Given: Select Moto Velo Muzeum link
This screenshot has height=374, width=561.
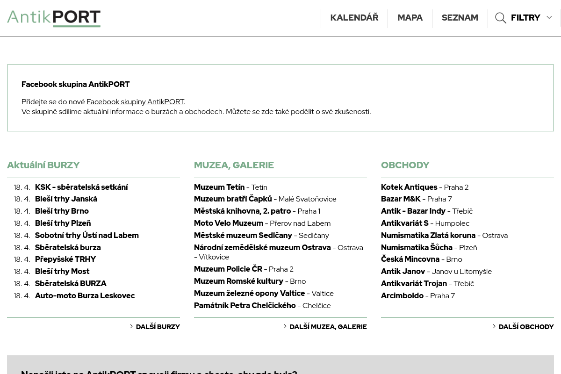Looking at the screenshot, I should (229, 223).
